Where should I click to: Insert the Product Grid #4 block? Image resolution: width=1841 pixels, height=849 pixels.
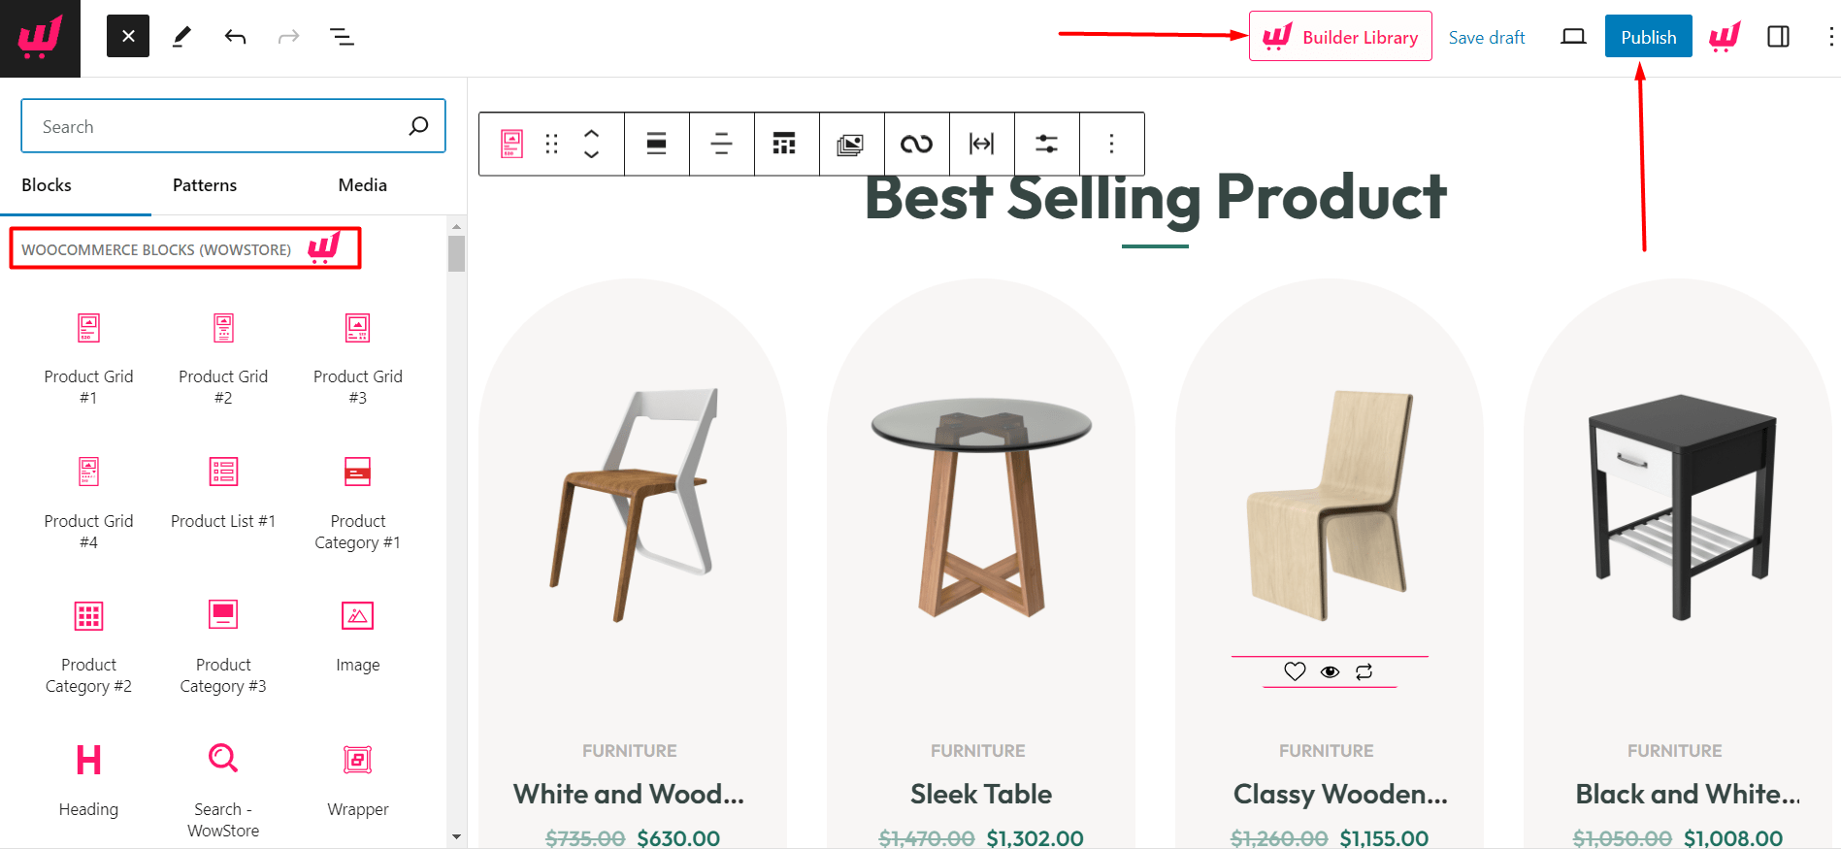point(88,505)
